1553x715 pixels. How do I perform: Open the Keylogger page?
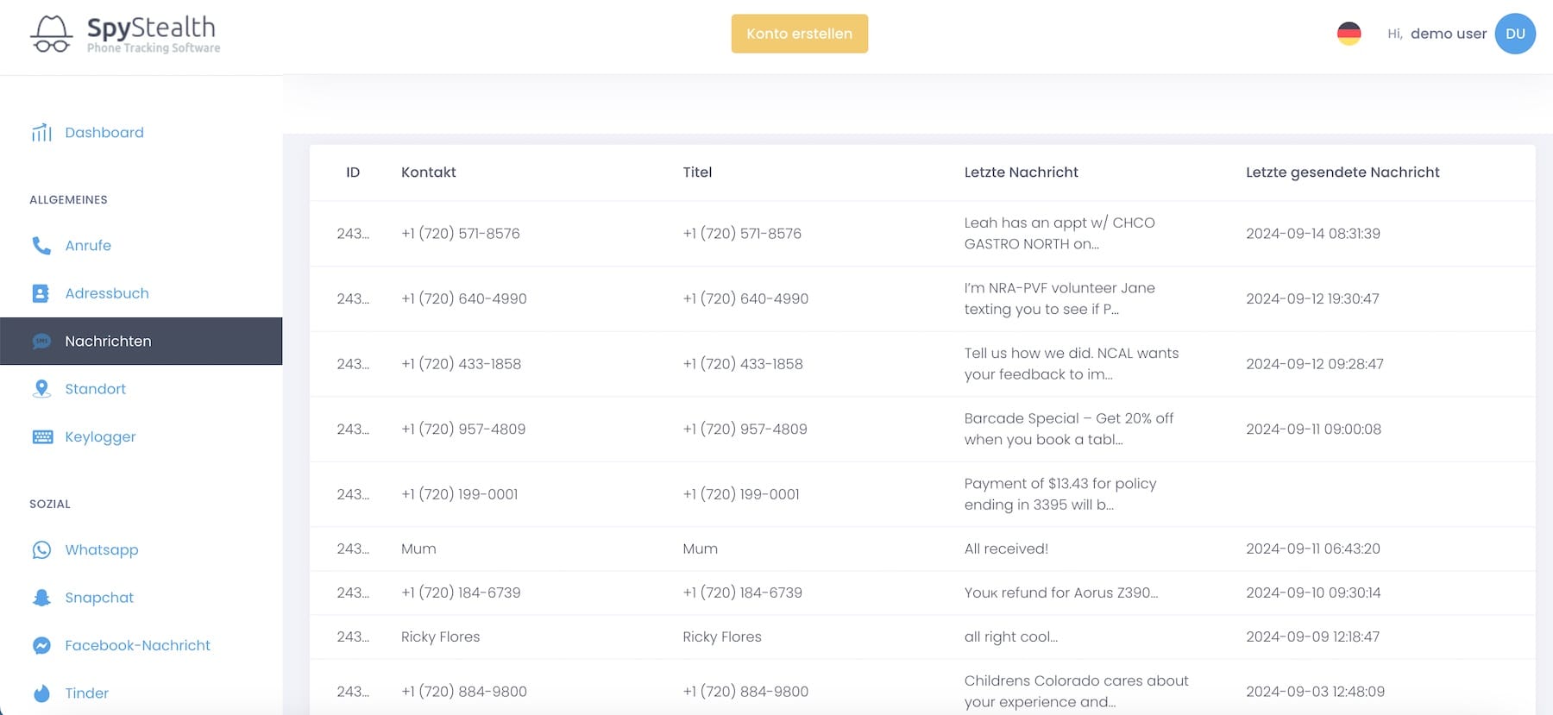[100, 436]
